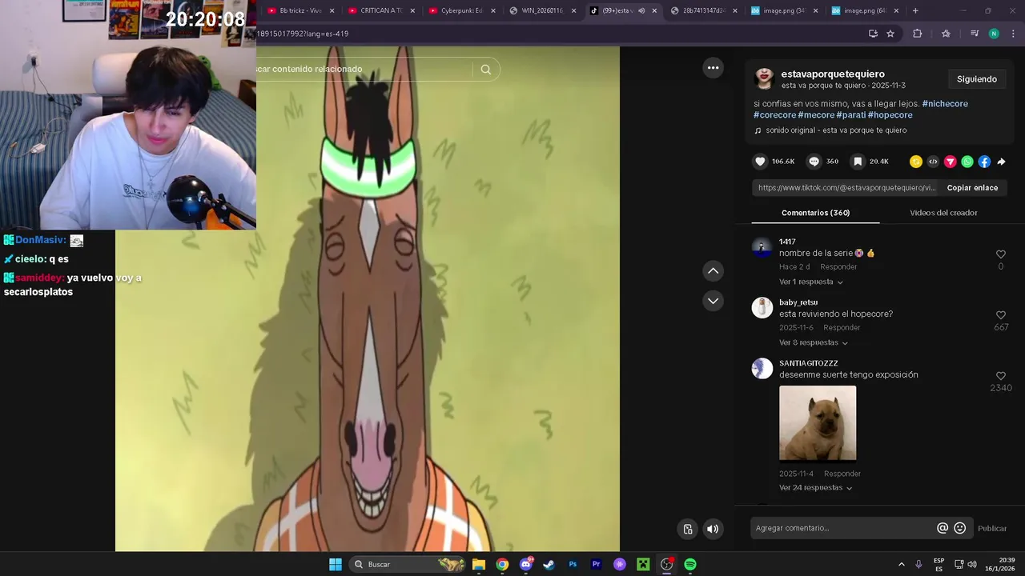Open the Chrome profile avatar N
The height and width of the screenshot is (576, 1025).
tap(994, 34)
